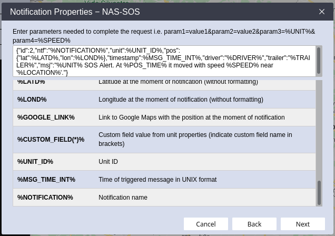Go to previous step with Back
335x236 pixels.
point(254,224)
